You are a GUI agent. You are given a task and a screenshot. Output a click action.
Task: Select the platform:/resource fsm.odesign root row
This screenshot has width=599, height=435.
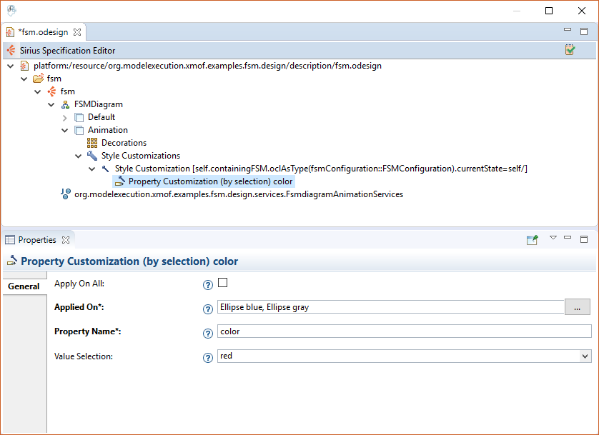[207, 66]
